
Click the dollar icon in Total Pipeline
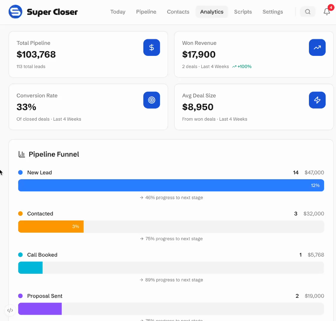pos(152,48)
